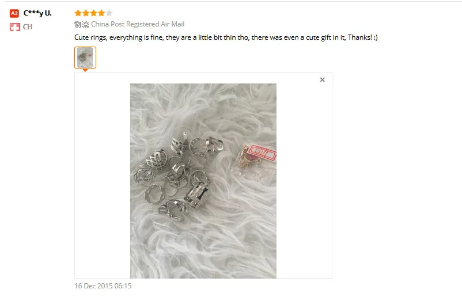This screenshot has height=297, width=462.
Task: Click the CH country code label
Action: [x=28, y=27]
